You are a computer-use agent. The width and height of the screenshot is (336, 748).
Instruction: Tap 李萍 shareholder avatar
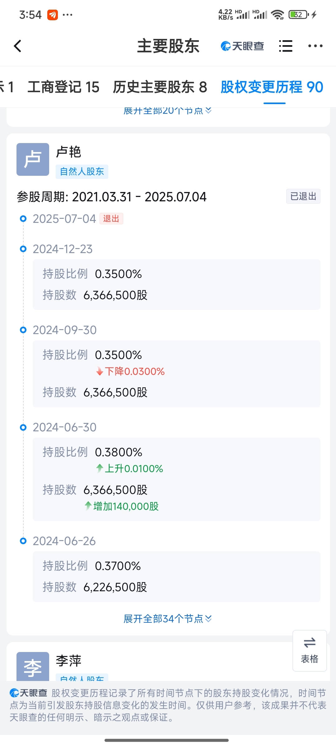[x=33, y=666]
